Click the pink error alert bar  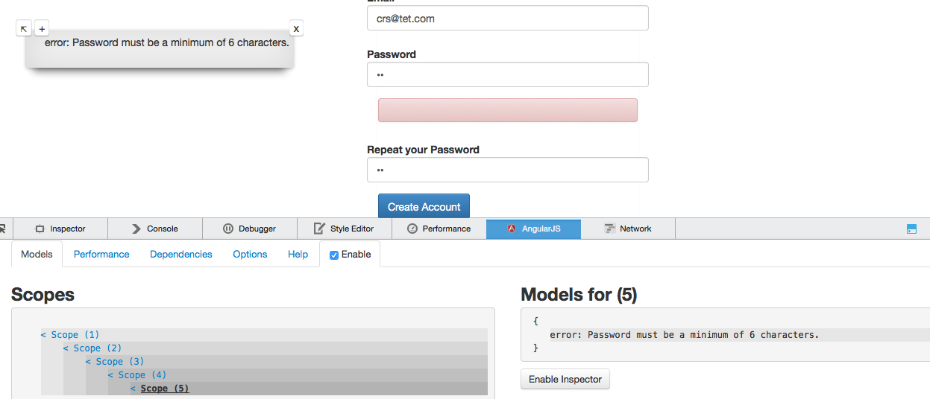click(x=508, y=110)
